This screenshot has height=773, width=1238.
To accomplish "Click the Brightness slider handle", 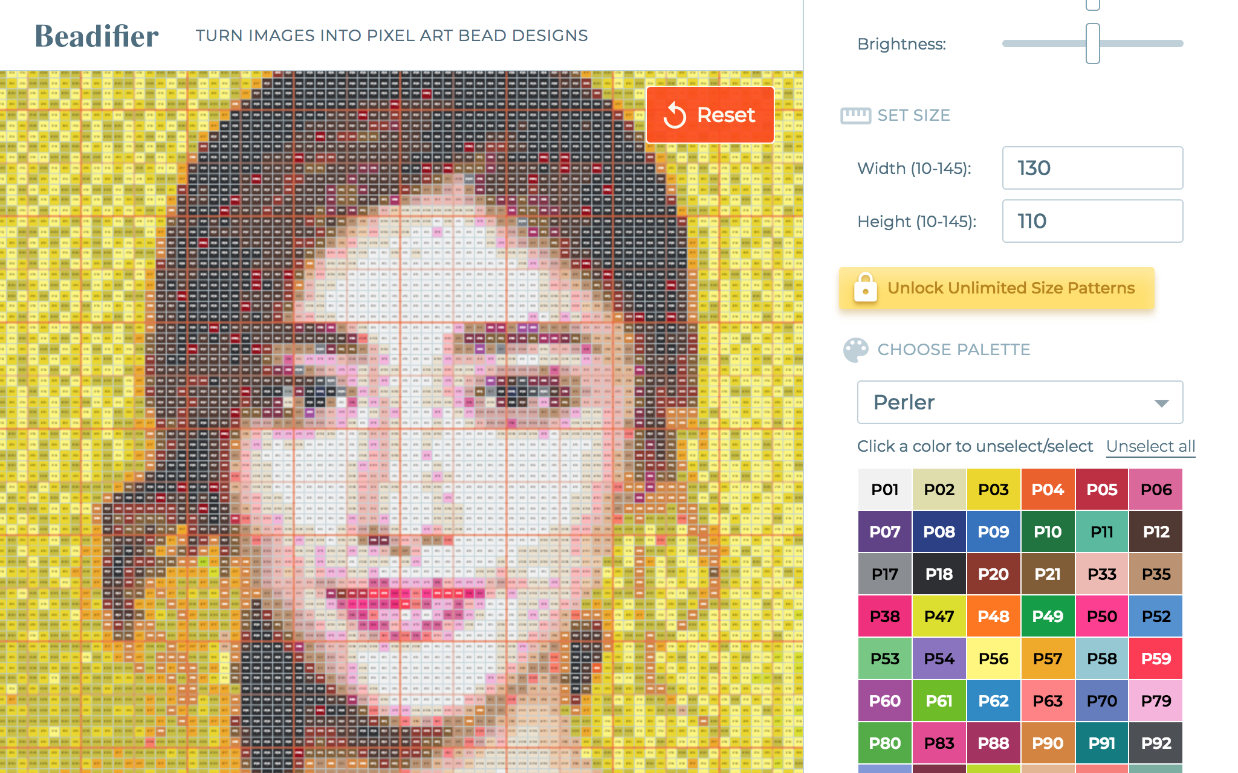I will pyautogui.click(x=1092, y=43).
